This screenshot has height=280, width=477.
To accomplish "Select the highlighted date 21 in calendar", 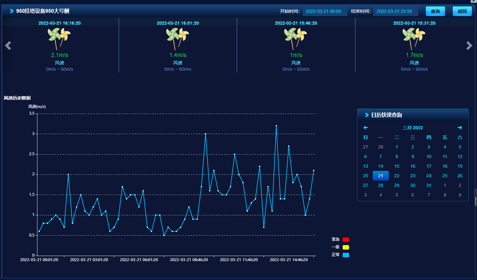I will point(380,176).
